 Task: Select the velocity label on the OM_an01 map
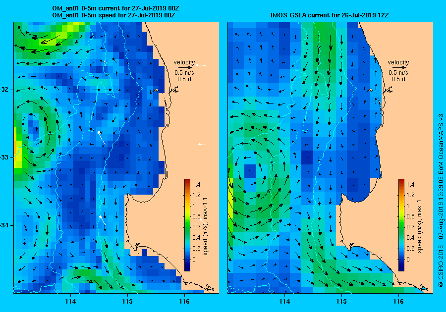pos(184,62)
